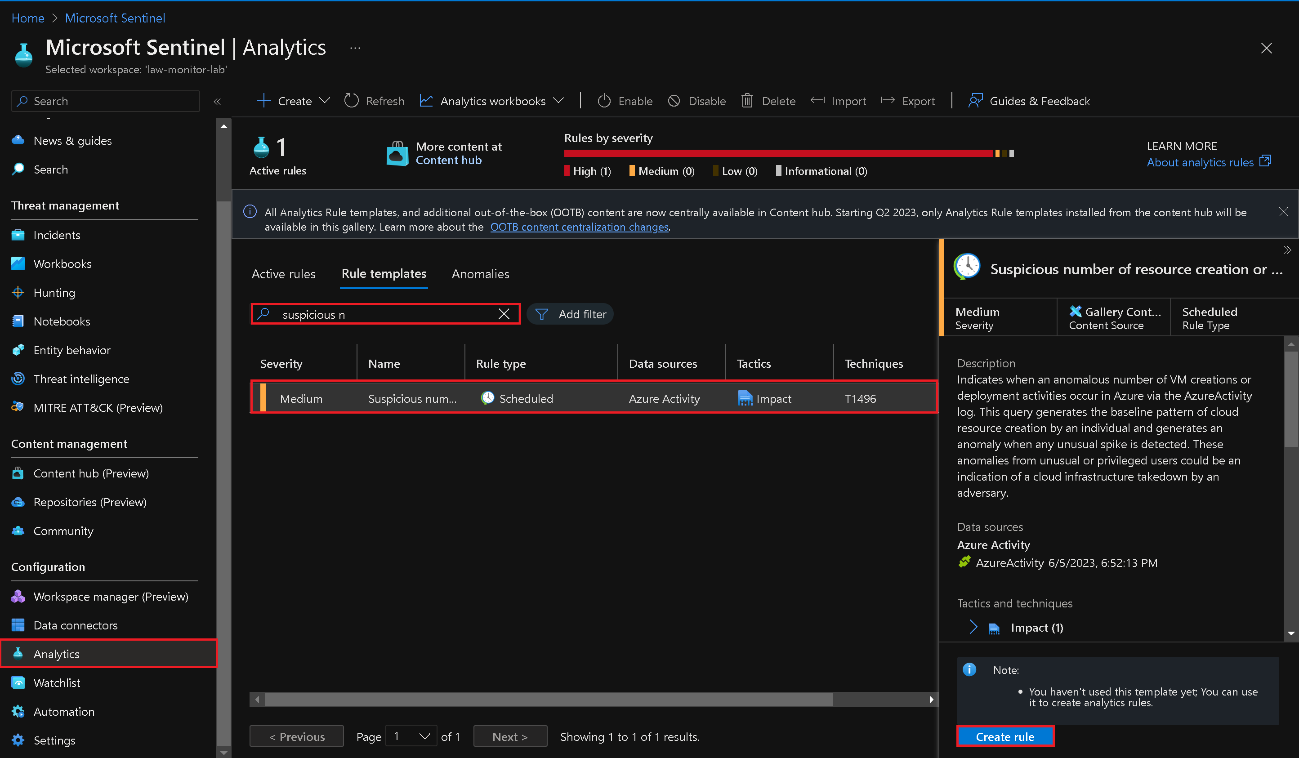Dismiss the info banner

(1284, 212)
